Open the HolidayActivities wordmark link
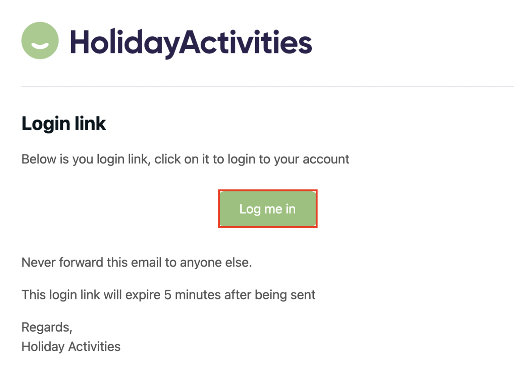This screenshot has height=372, width=517. 190,42
